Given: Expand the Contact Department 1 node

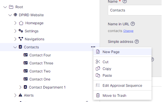Looking at the screenshot, I should 20,87.
